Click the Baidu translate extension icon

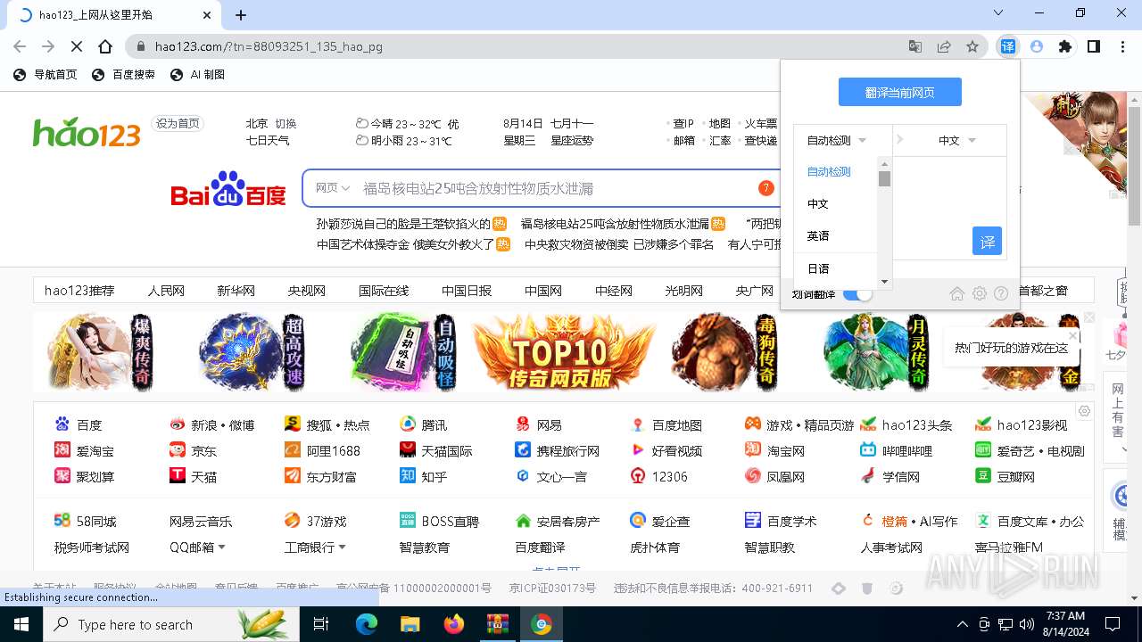coord(1007,46)
